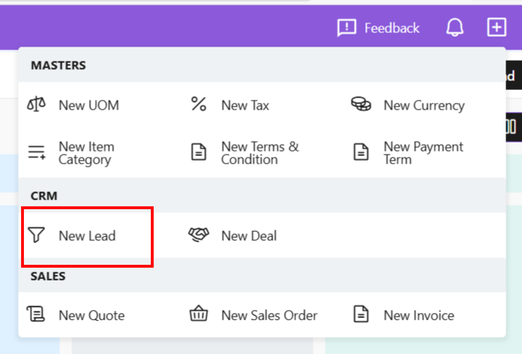Viewport: 522px width, 354px height.
Task: Click the scroll icon for New Quote
Action: (36, 315)
